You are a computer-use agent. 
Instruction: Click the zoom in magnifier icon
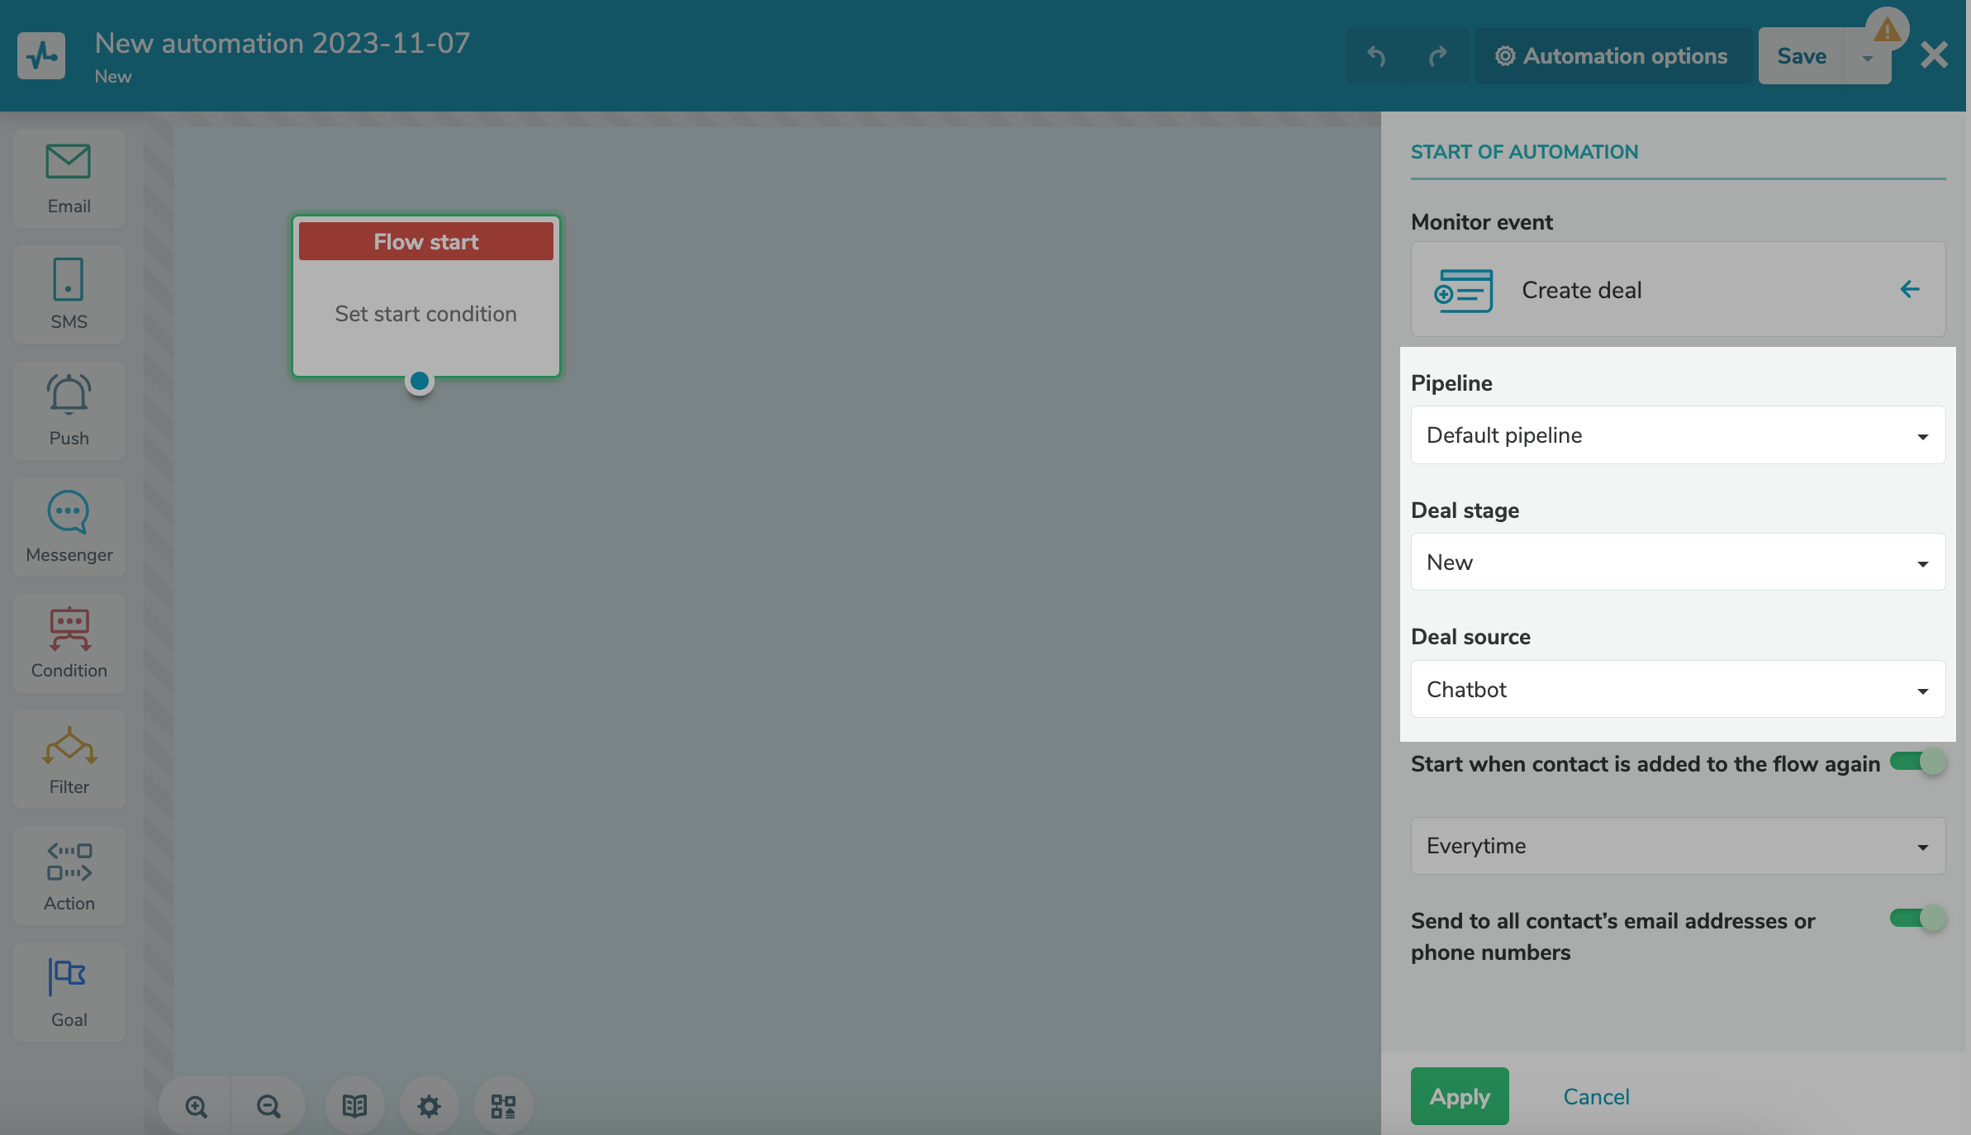click(196, 1106)
